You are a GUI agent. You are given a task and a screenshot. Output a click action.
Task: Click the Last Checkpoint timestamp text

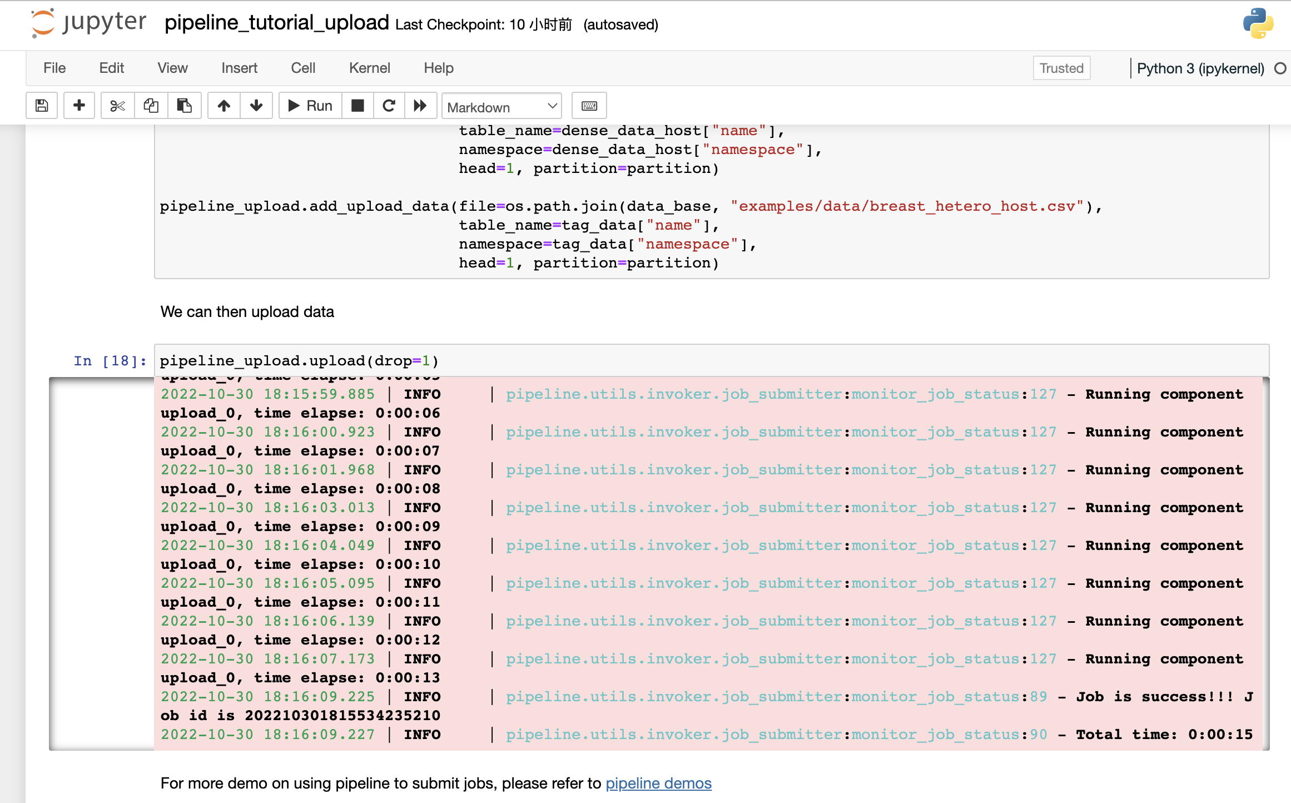click(484, 24)
